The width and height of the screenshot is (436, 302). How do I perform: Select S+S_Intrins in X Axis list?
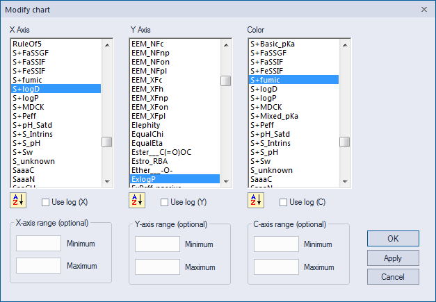(x=56, y=134)
